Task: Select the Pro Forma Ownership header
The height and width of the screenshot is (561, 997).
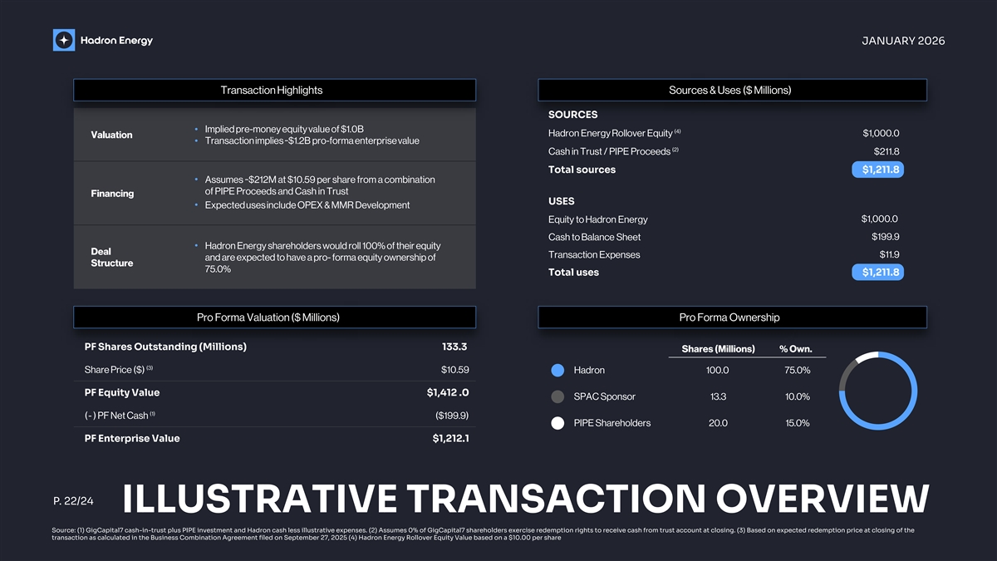Action: (732, 317)
